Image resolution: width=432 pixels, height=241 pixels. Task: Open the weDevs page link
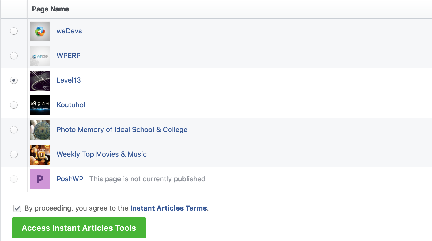[69, 31]
